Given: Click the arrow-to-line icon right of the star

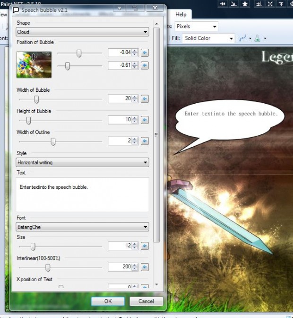Looking at the screenshot, I should (x=259, y=4).
